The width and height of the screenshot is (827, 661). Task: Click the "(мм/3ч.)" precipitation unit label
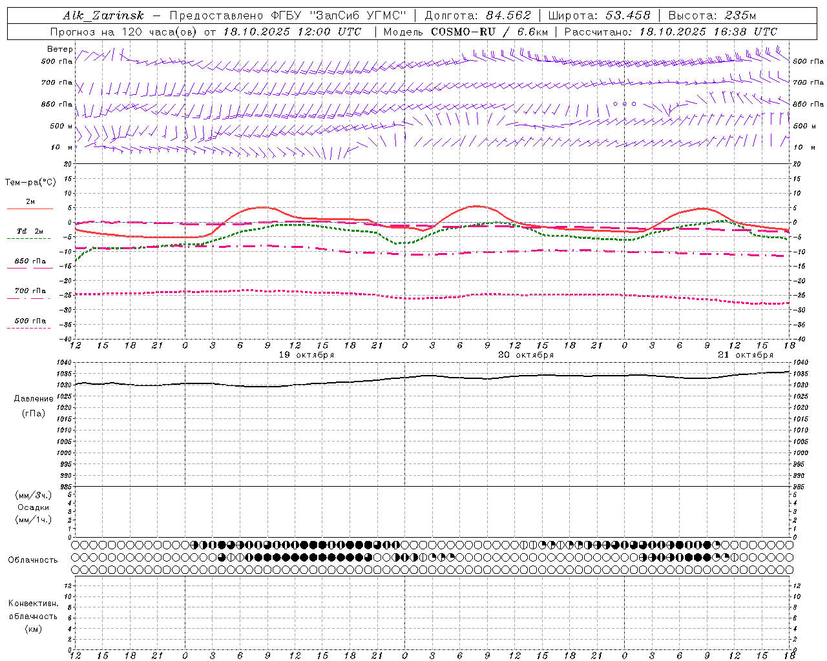34,496
